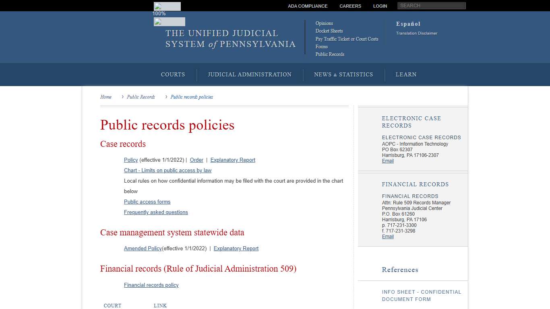This screenshot has height=309, width=550.
Task: Open the JUDICIAL ADMINISTRATION menu
Action: tap(250, 74)
